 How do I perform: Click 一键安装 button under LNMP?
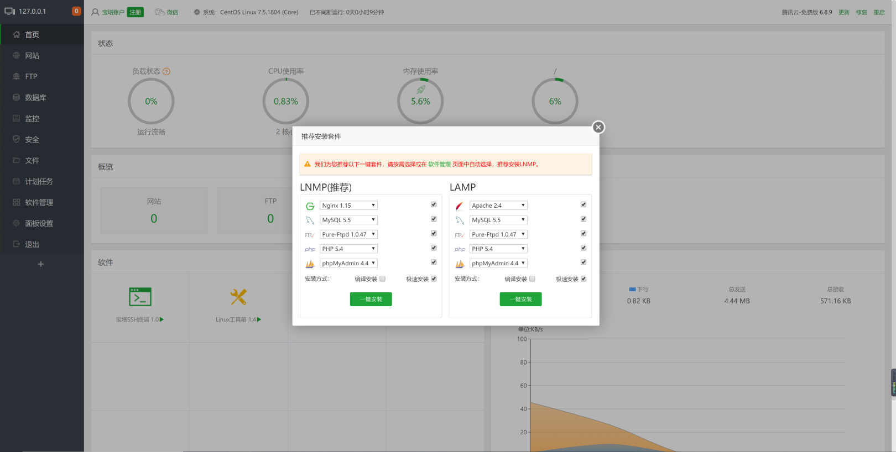[x=371, y=299]
